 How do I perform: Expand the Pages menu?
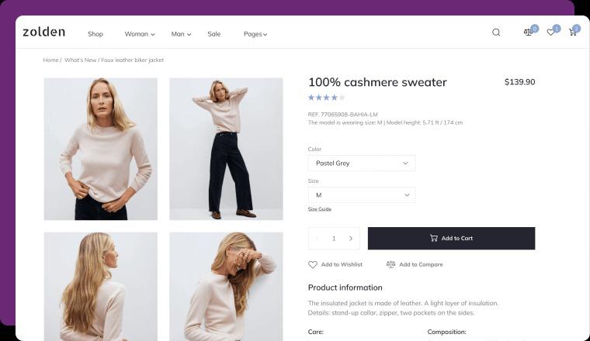point(255,34)
